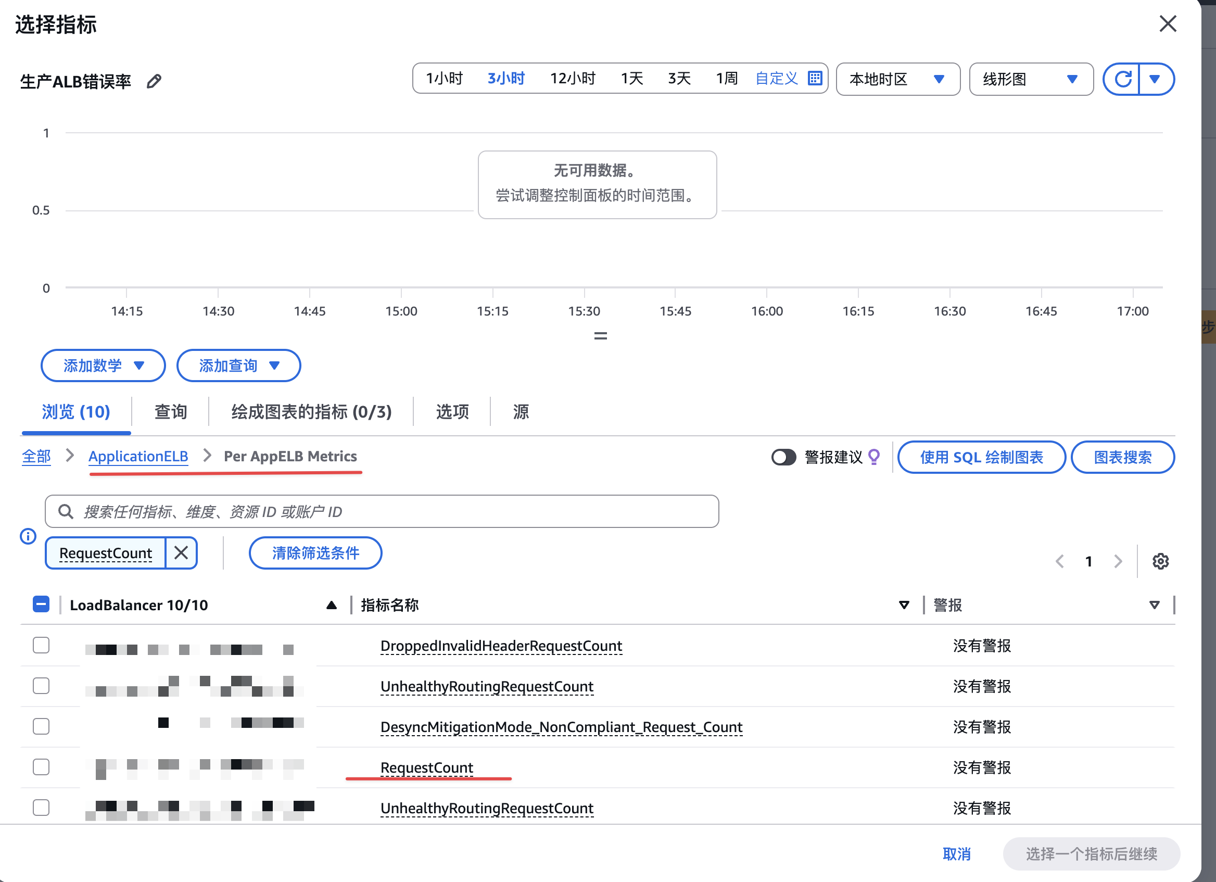Switch to the 选项 tab
Screen dimensions: 1216x882
[452, 412]
